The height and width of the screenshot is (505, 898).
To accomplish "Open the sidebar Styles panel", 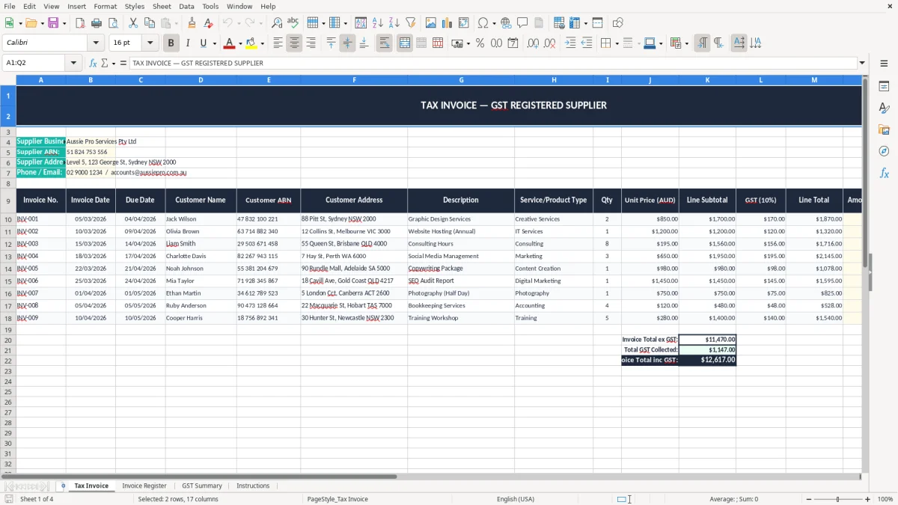I will point(884,108).
